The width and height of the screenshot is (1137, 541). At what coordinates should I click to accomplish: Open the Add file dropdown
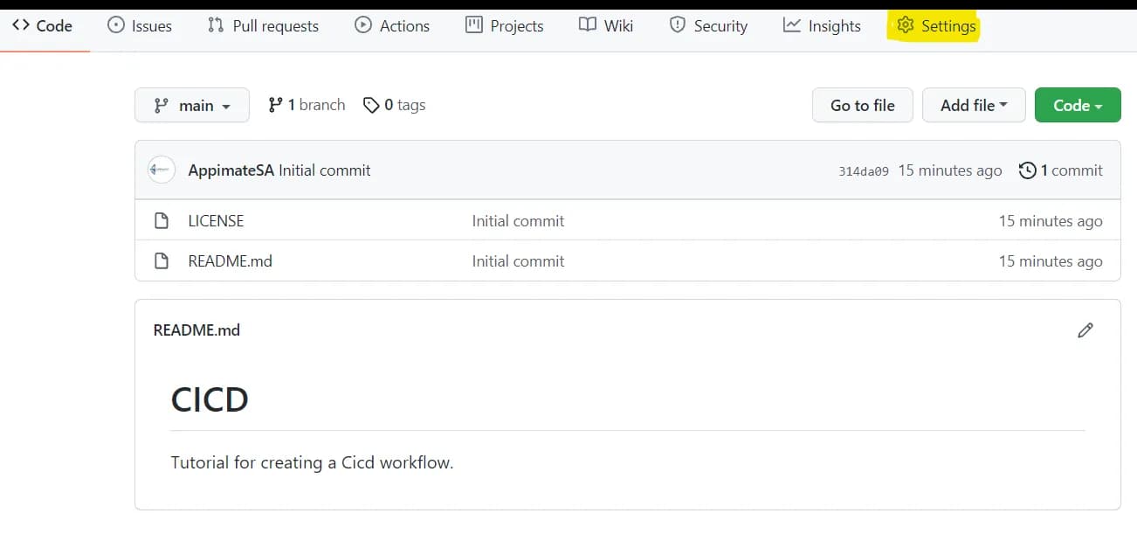click(x=974, y=105)
